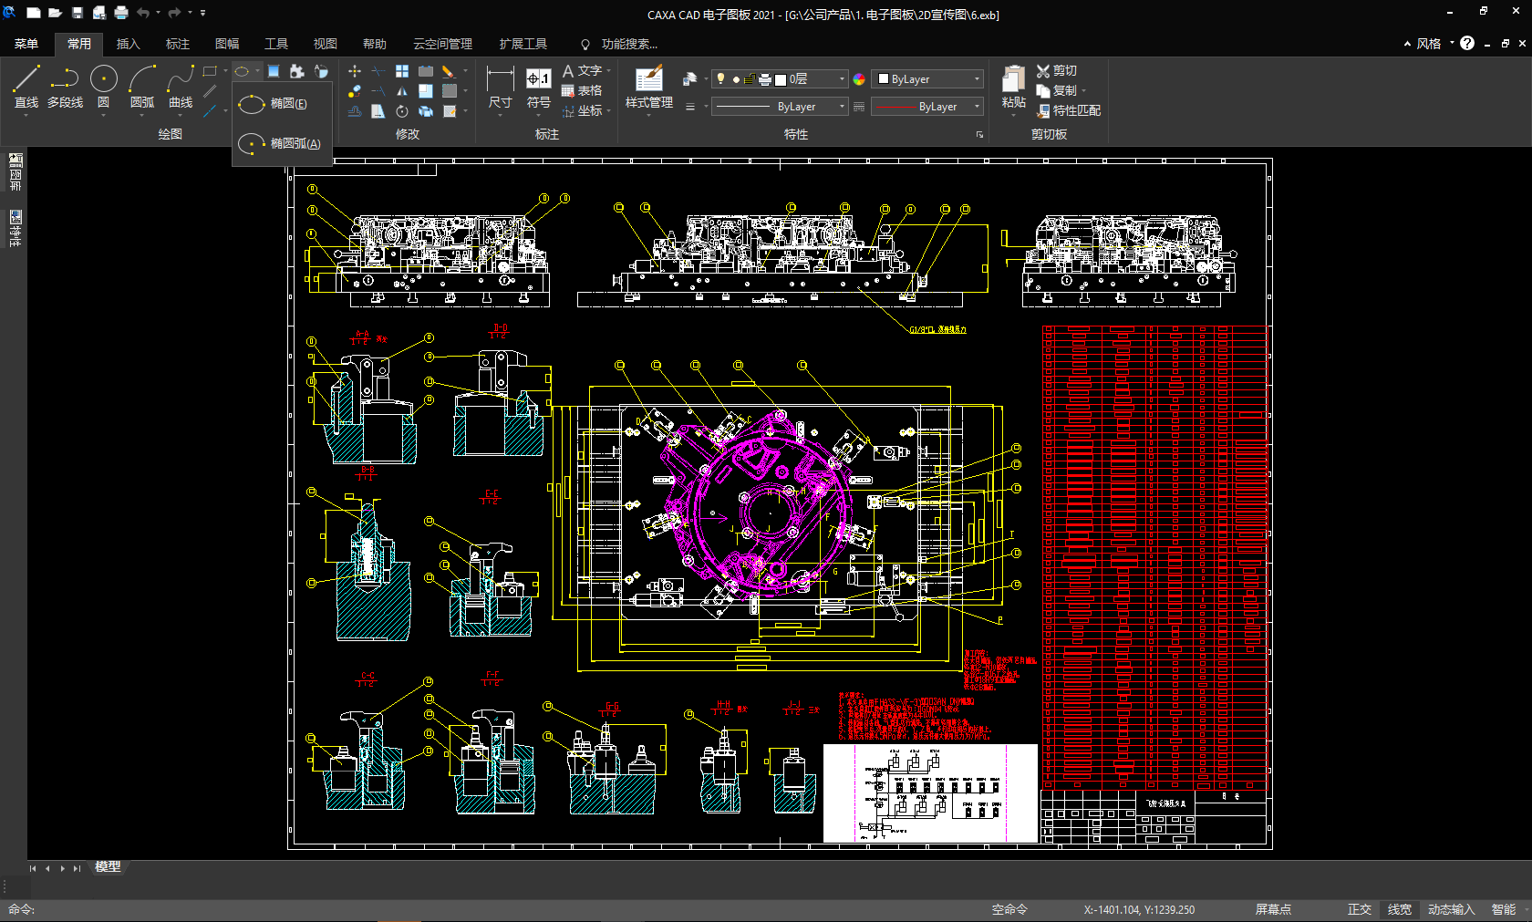The height and width of the screenshot is (922, 1532).
Task: Toggle 线宽 lineweight display
Action: pyautogui.click(x=1399, y=909)
